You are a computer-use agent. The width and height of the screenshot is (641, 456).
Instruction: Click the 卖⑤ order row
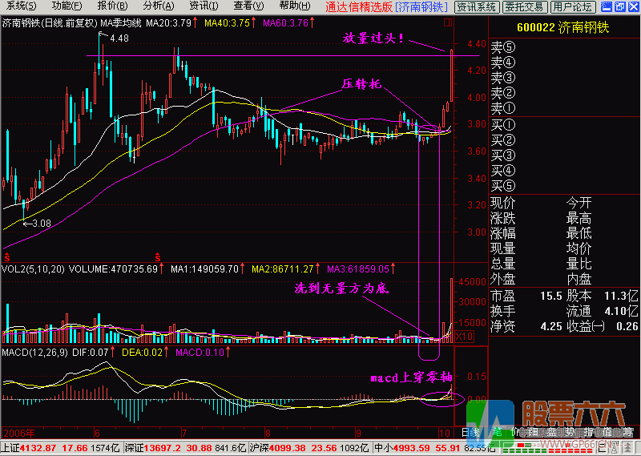563,48
